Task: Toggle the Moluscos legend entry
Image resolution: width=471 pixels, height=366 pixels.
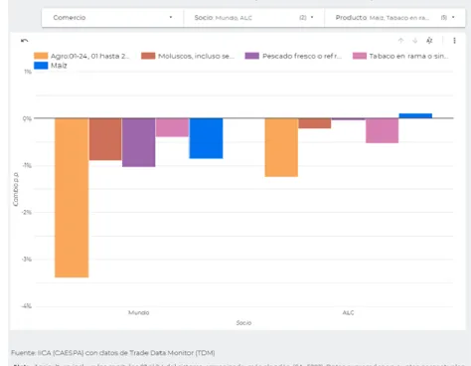Action: pos(188,56)
